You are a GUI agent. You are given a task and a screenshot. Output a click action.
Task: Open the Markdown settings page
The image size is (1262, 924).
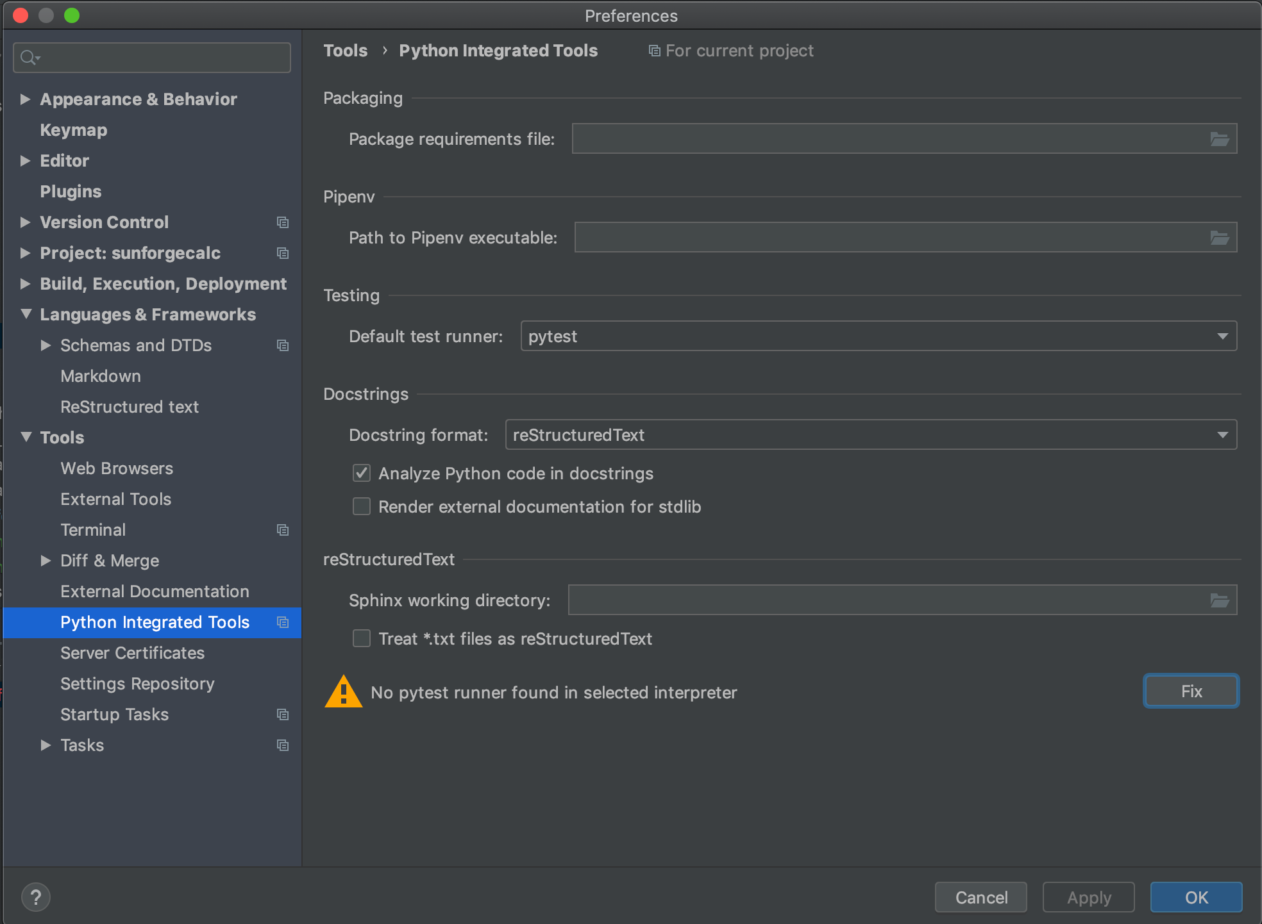[101, 376]
